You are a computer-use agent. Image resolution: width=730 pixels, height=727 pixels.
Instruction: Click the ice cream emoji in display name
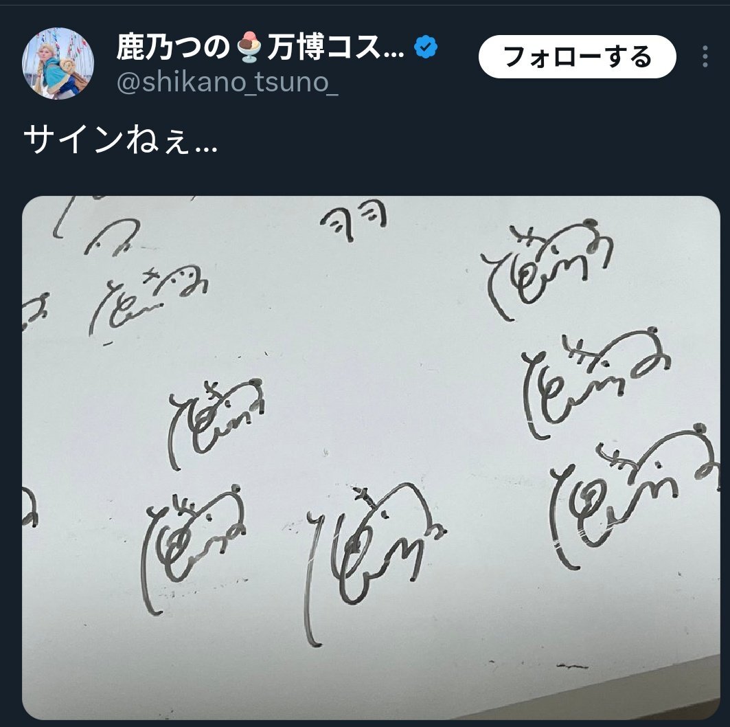[x=249, y=47]
